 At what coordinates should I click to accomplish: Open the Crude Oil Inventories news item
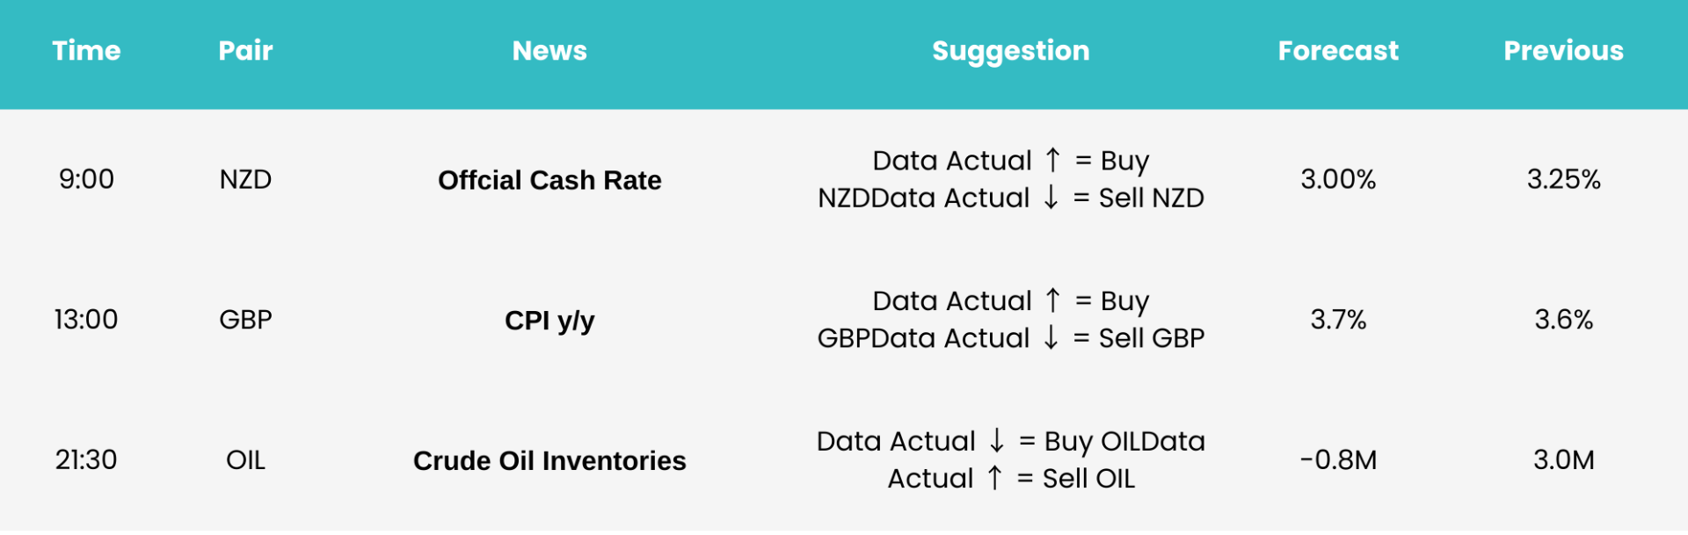click(x=549, y=460)
